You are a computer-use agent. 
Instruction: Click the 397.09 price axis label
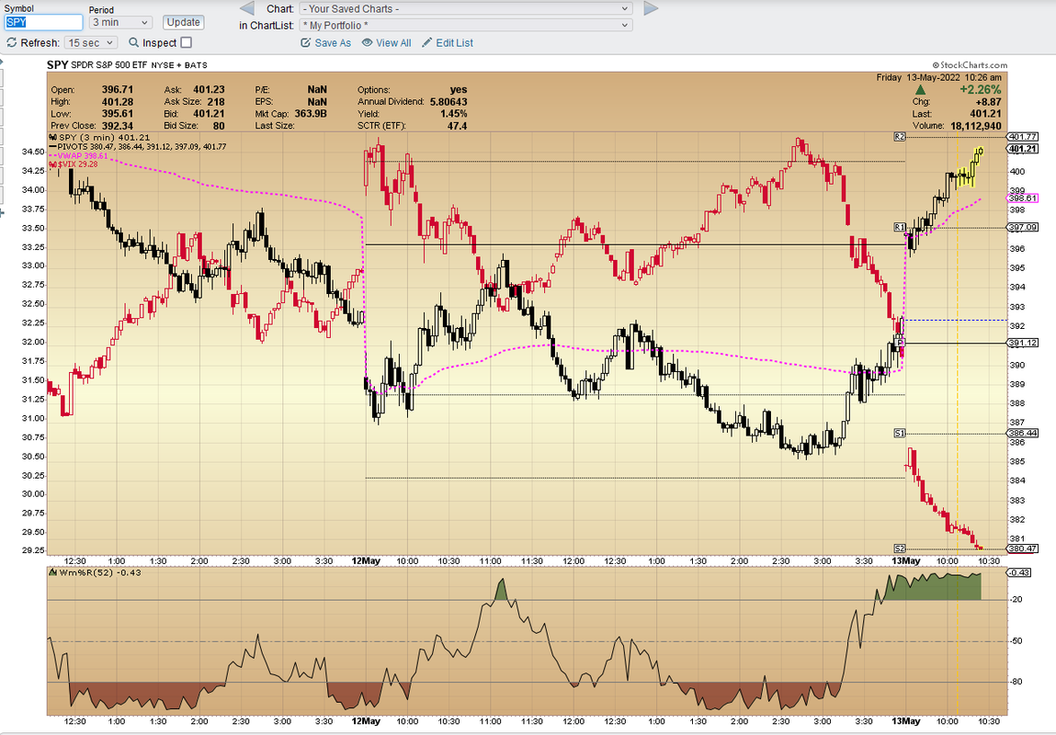tap(1022, 227)
